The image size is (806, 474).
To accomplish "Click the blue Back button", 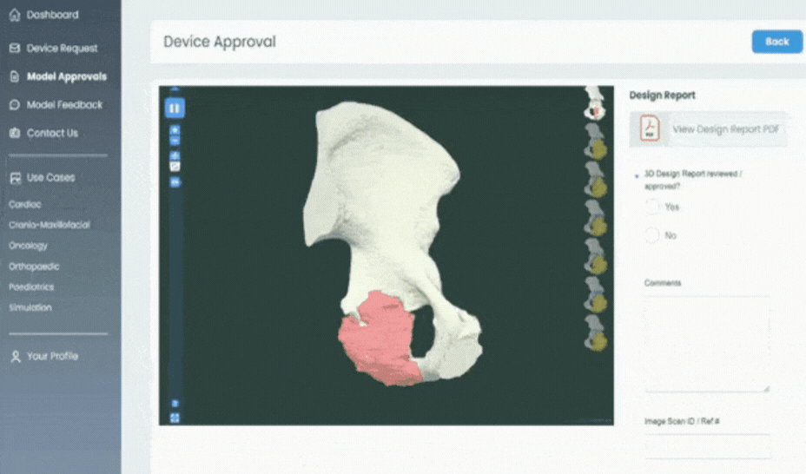I will click(x=776, y=42).
